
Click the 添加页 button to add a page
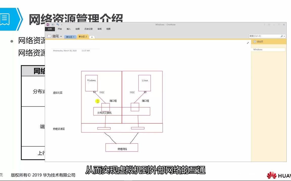click(260, 42)
